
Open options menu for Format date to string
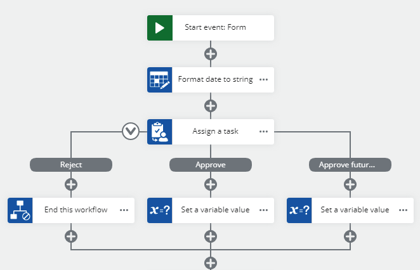(x=264, y=80)
